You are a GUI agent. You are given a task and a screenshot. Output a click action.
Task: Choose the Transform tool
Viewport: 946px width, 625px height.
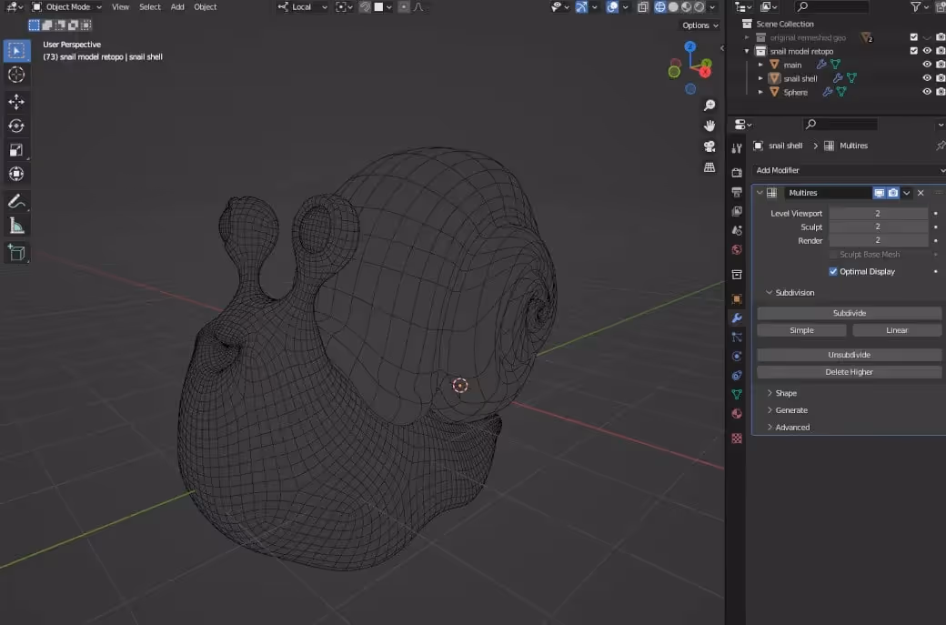16,174
